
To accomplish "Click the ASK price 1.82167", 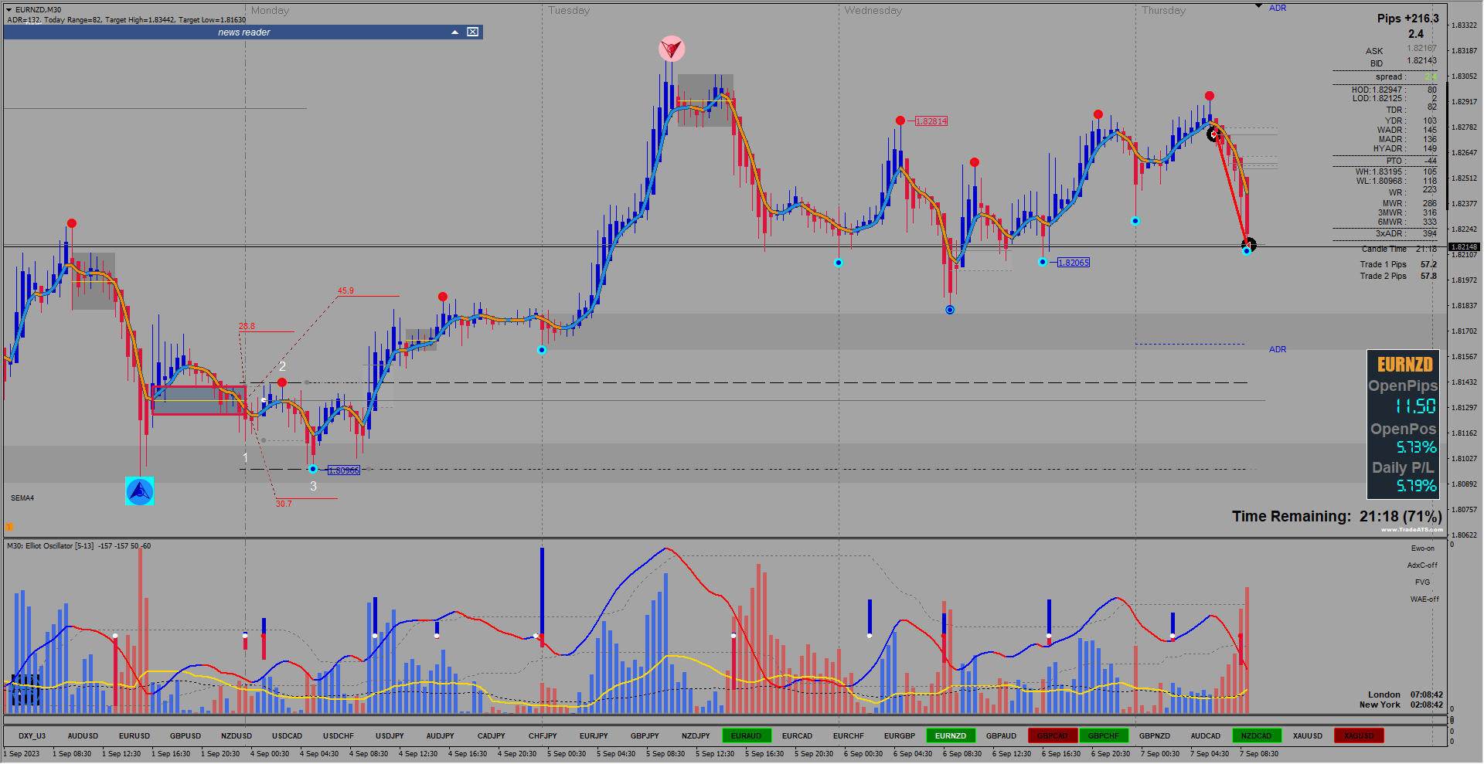I will [1421, 49].
